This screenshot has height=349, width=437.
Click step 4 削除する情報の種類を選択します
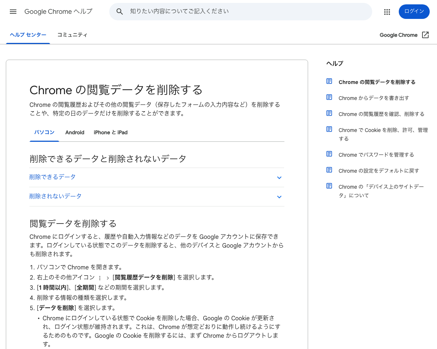pos(82,298)
